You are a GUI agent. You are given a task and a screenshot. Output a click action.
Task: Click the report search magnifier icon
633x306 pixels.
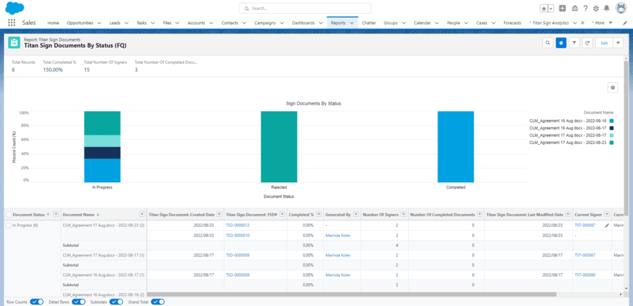(x=548, y=43)
